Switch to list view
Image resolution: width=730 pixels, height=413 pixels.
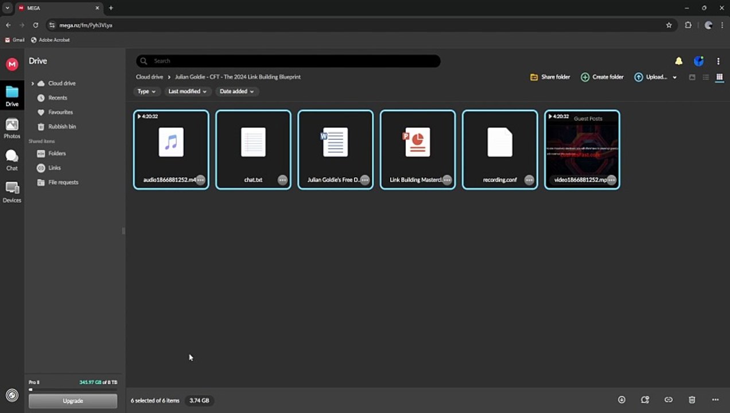coord(706,77)
